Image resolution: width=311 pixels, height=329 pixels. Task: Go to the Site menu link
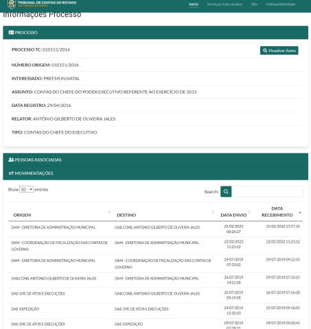pos(254,4)
